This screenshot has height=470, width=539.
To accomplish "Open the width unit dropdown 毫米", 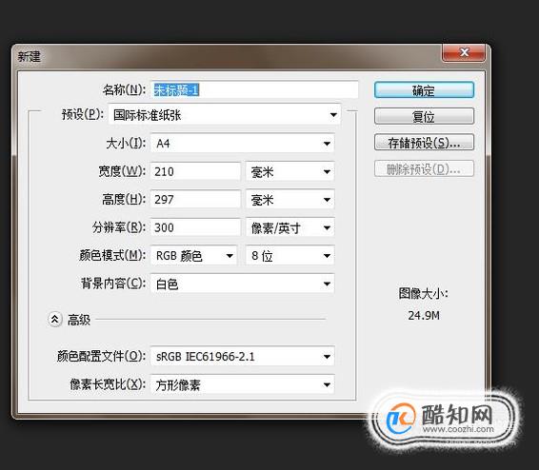I will point(289,171).
